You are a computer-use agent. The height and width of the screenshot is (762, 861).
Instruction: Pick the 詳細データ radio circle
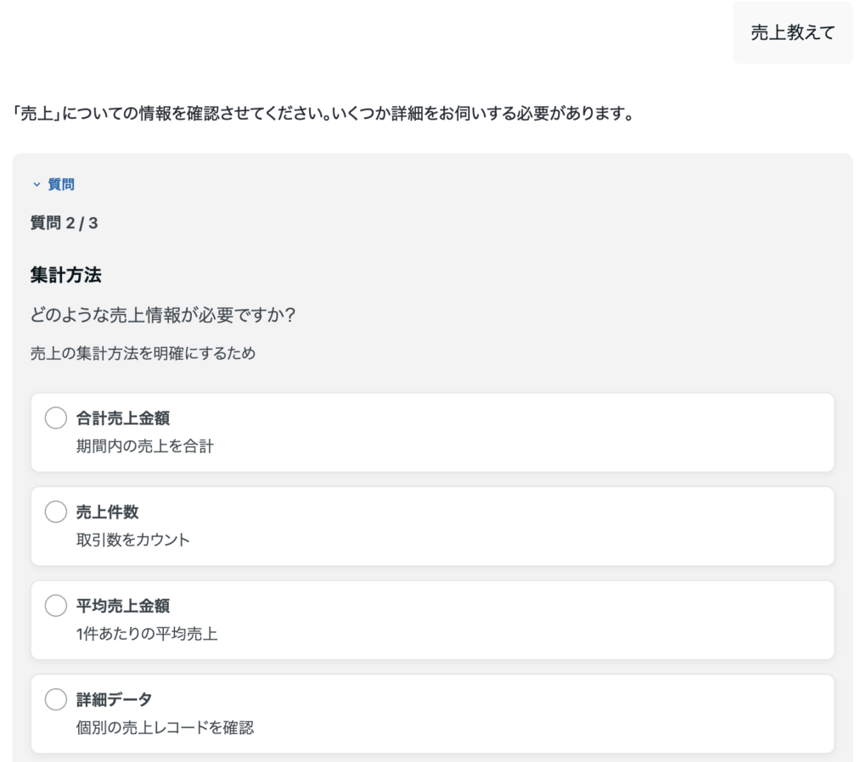(55, 699)
